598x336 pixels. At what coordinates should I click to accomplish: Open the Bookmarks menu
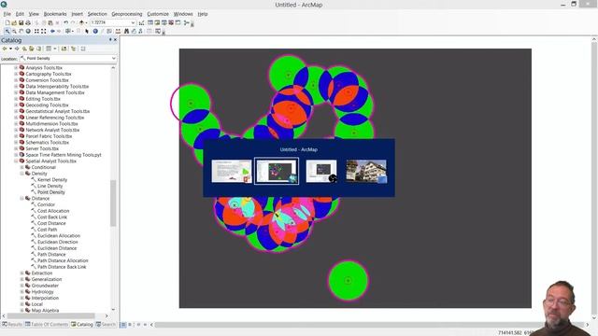point(55,14)
